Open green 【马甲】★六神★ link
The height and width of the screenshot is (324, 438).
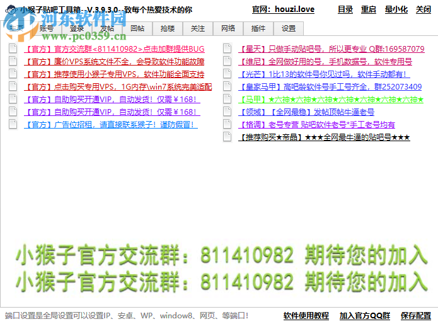tap(331, 100)
